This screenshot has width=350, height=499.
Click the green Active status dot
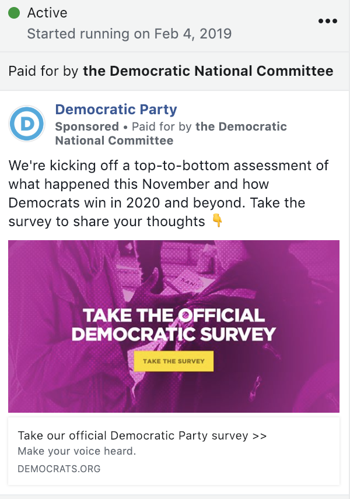point(14,13)
